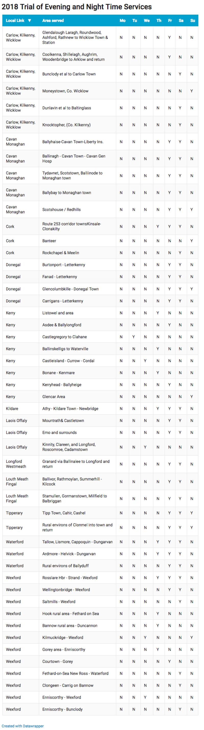204x730 pixels.
Task: Open the Created with Datawrapper link
Action: click(23, 726)
